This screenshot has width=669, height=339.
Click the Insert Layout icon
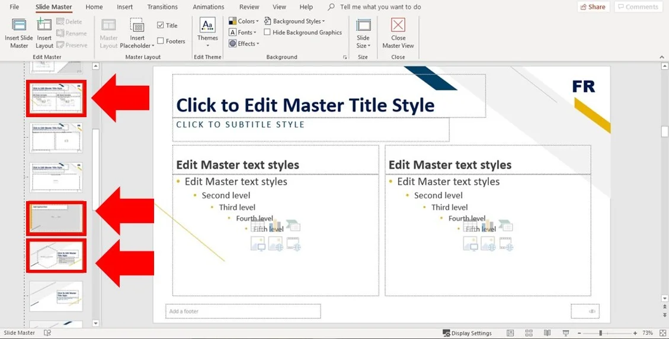(44, 25)
